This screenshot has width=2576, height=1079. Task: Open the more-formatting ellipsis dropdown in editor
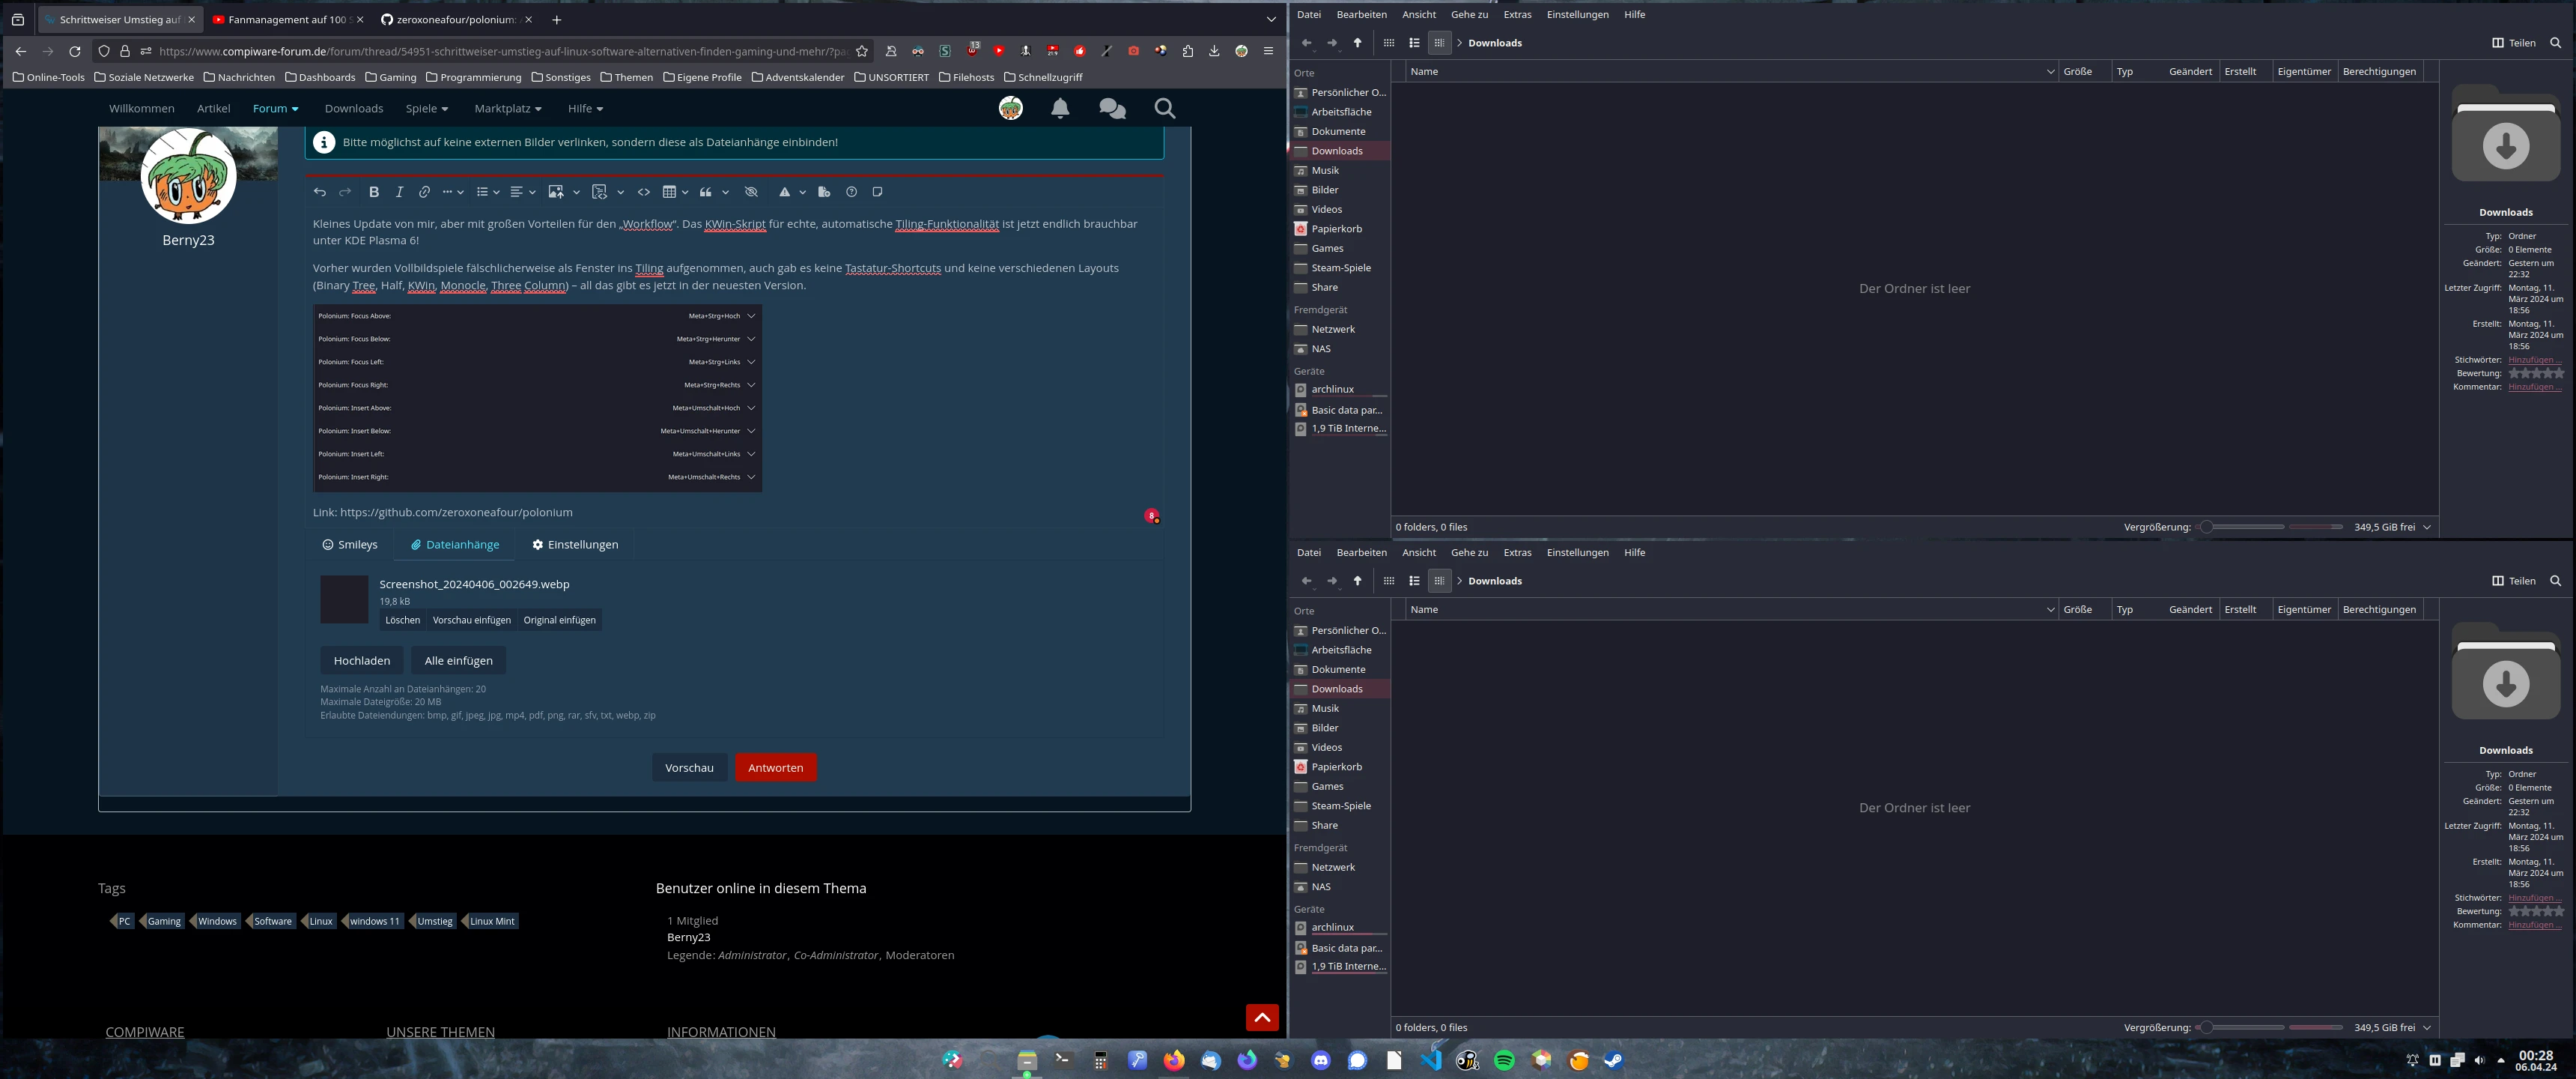coord(452,192)
